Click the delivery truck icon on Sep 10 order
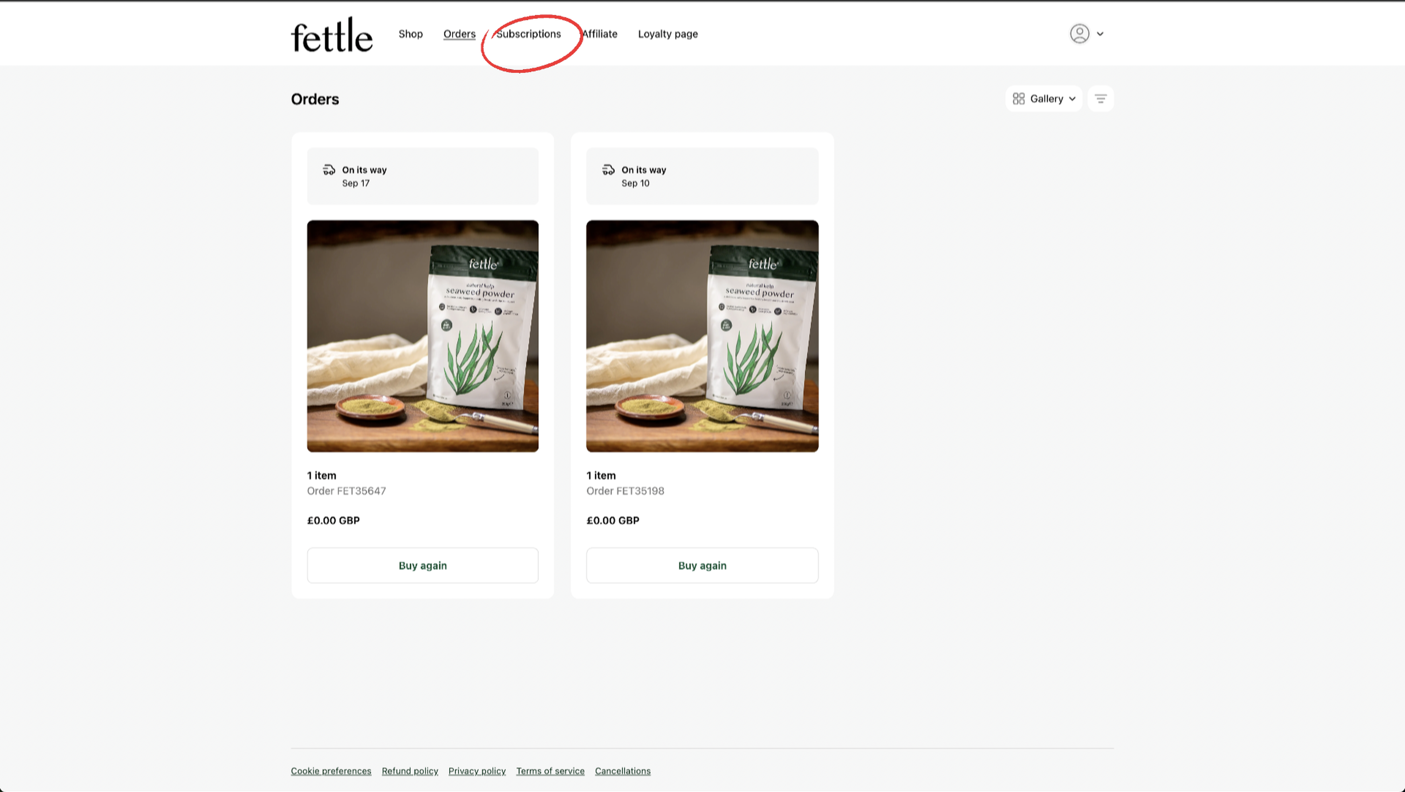Image resolution: width=1405 pixels, height=792 pixels. tap(608, 170)
